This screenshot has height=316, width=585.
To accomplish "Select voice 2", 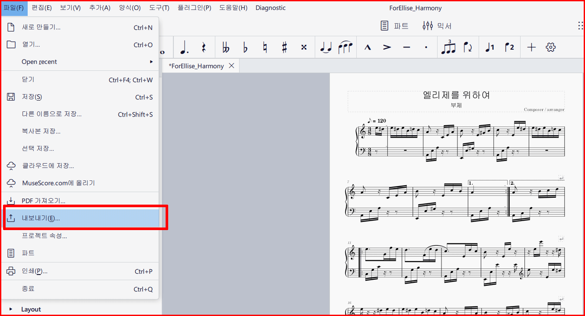I will click(509, 47).
